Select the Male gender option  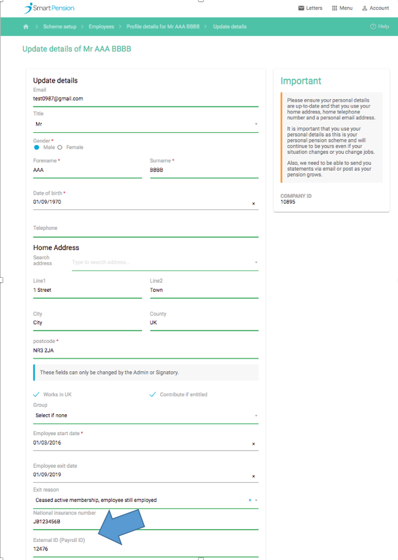point(37,148)
